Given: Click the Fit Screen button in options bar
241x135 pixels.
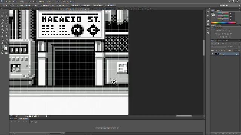Looking at the screenshot, I should [86, 6].
